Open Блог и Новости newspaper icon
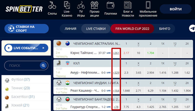Viewport: 195px width, 111px height. [x=128, y=5]
